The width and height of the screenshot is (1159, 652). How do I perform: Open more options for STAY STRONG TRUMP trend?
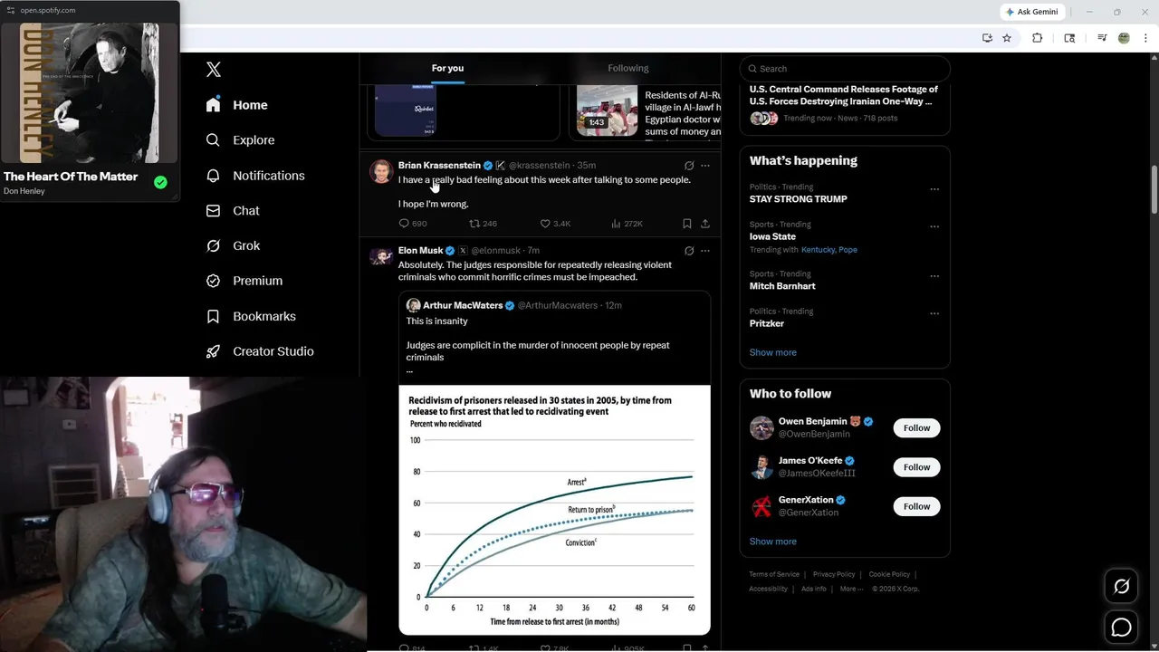[934, 189]
